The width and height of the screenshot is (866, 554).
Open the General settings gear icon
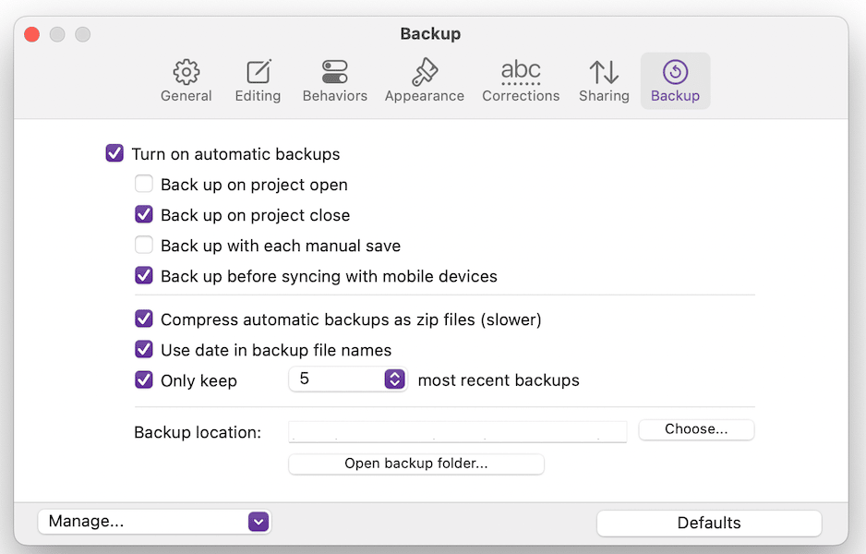coord(186,72)
